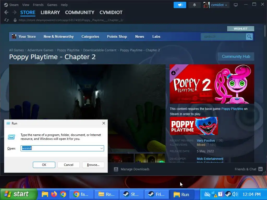267x200 pixels.
Task: Open the Games menu
Action: point(52,5)
